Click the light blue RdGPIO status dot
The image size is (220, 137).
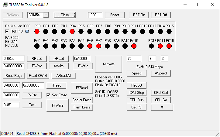click(27, 31)
